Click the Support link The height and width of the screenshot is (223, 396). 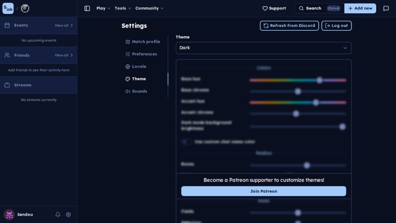274,8
